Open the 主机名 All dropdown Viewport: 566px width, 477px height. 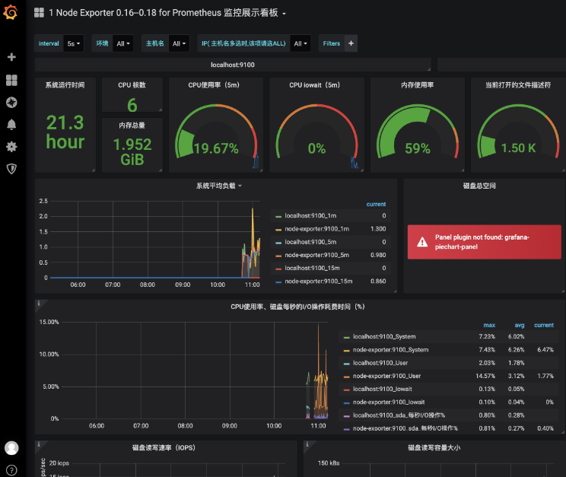coord(179,43)
